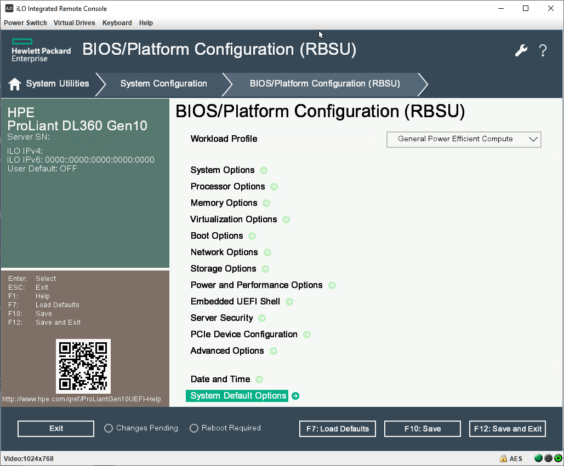Open the Virtualization Options link

point(234,220)
